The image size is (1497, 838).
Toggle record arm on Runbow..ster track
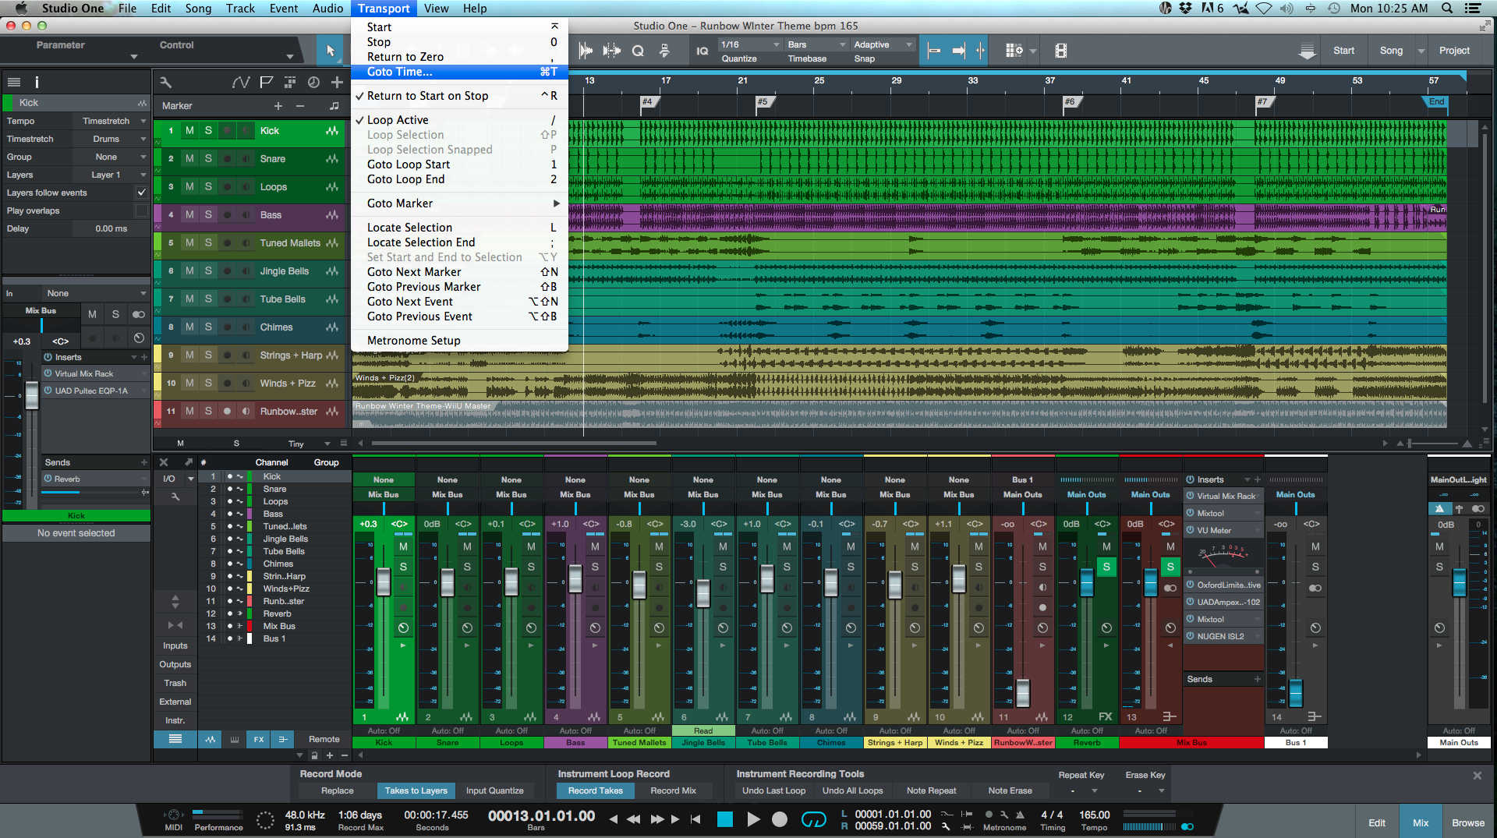coord(227,412)
